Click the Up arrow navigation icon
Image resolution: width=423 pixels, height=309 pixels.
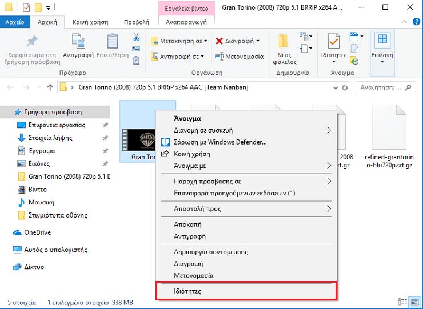[x=50, y=87]
